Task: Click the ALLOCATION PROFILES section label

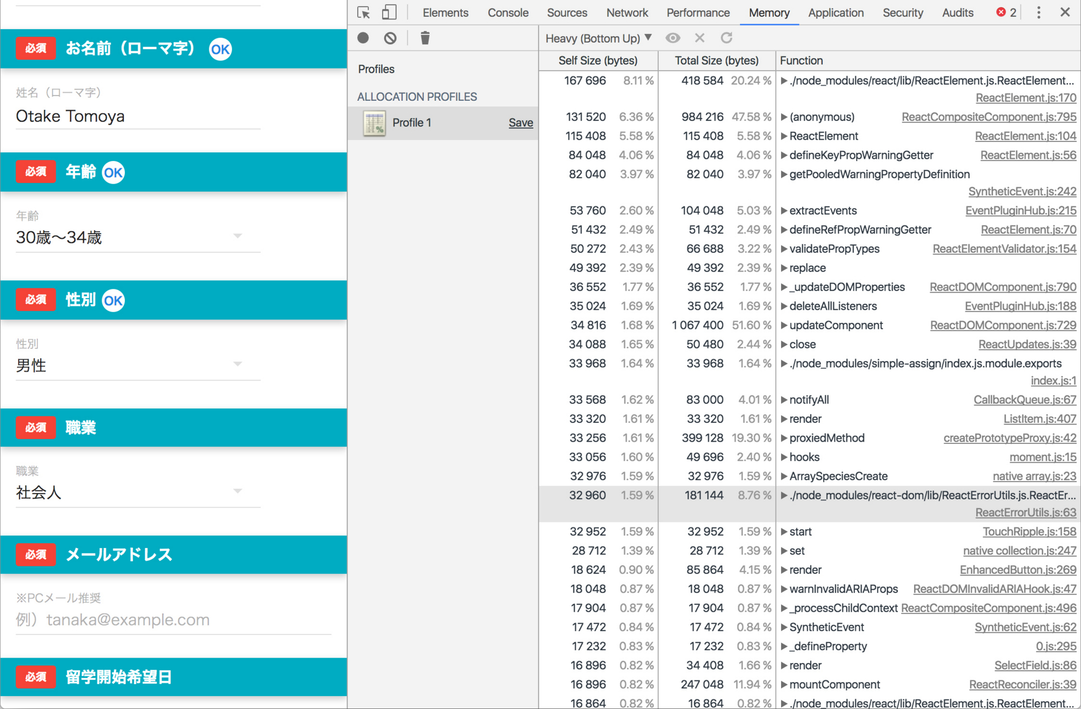Action: point(417,97)
